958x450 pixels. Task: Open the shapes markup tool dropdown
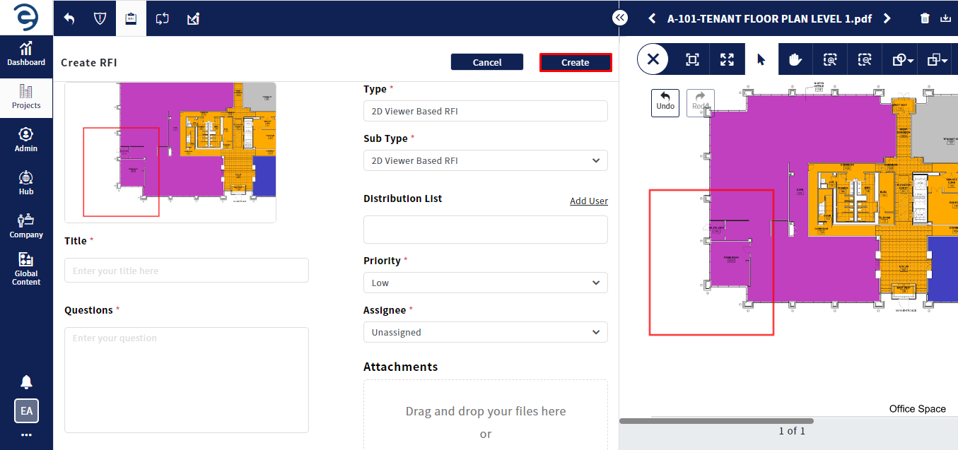(x=903, y=60)
